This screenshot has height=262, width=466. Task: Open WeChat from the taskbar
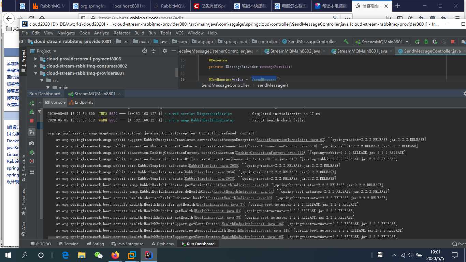(98, 255)
